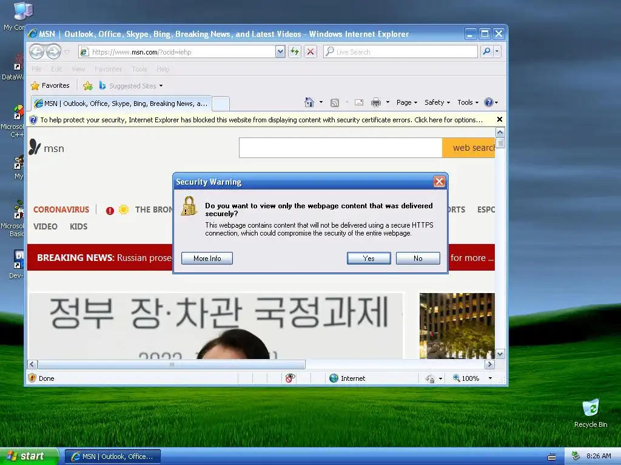Screen dimensions: 621x465
Task: Open the Favorites menu in menu bar
Action: 109,69
